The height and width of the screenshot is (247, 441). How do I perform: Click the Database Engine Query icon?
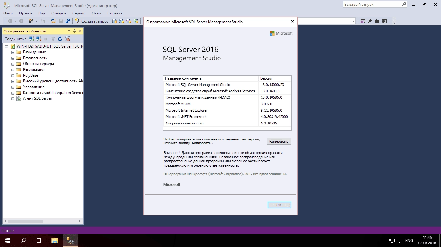114,21
